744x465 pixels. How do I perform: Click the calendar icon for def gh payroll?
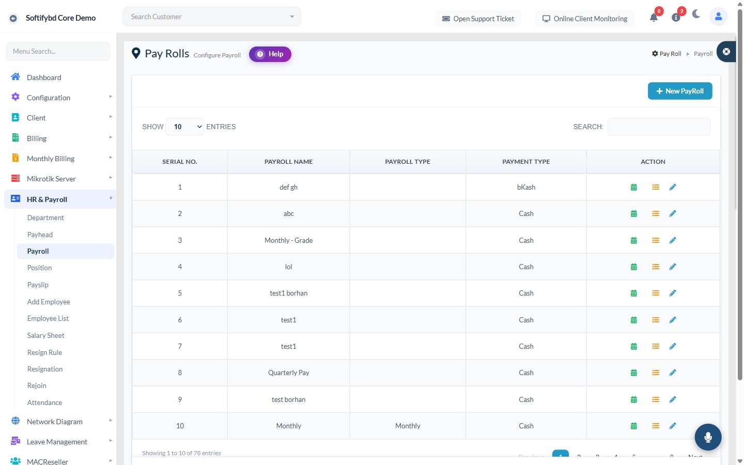633,187
